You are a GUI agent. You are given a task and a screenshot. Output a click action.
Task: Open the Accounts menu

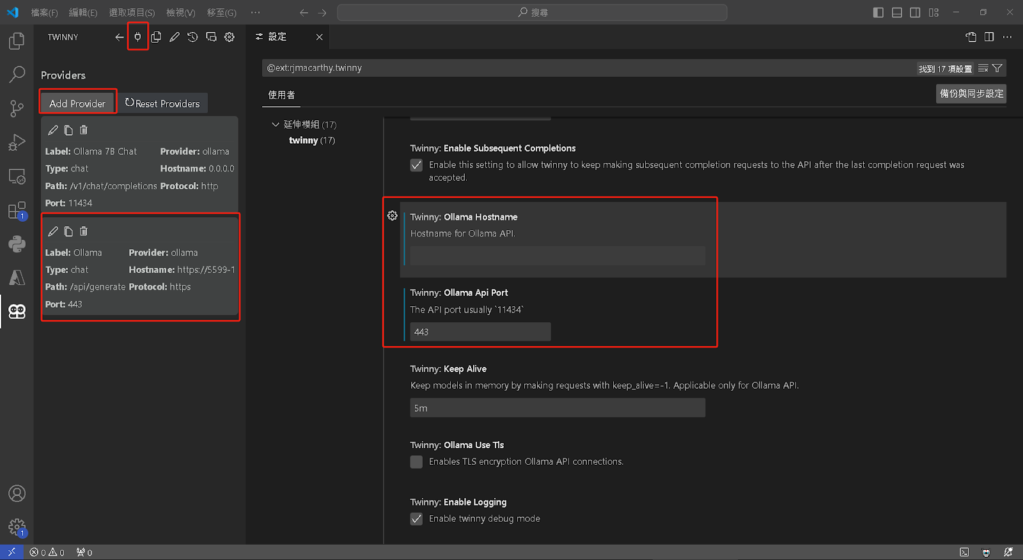[17, 494]
